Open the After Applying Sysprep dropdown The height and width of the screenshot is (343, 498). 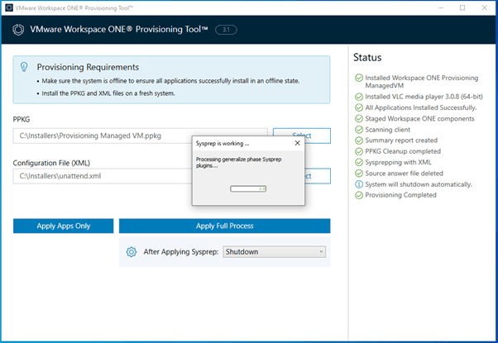tap(274, 252)
